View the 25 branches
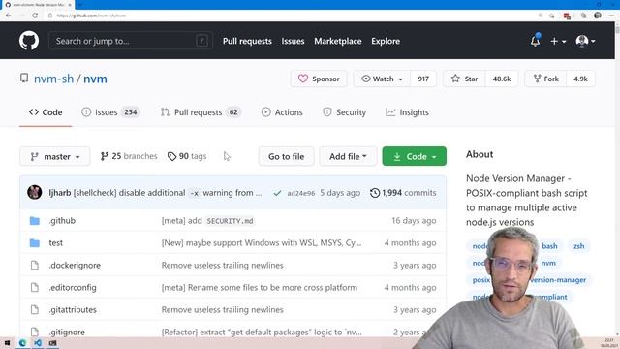Image resolution: width=620 pixels, height=349 pixels. coord(129,156)
